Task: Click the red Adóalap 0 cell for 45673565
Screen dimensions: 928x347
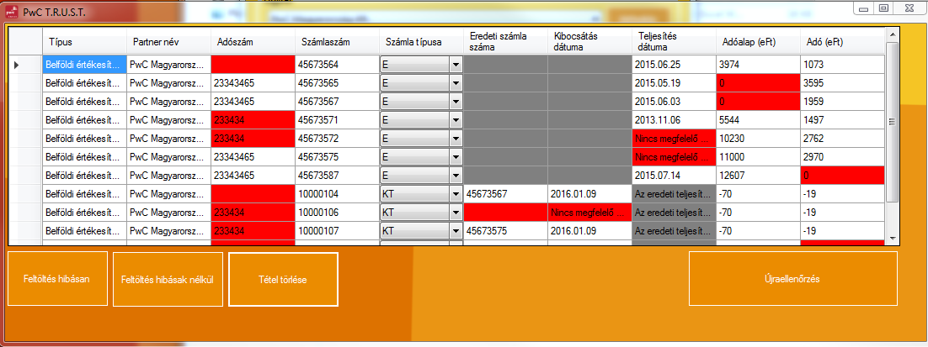Action: [758, 83]
